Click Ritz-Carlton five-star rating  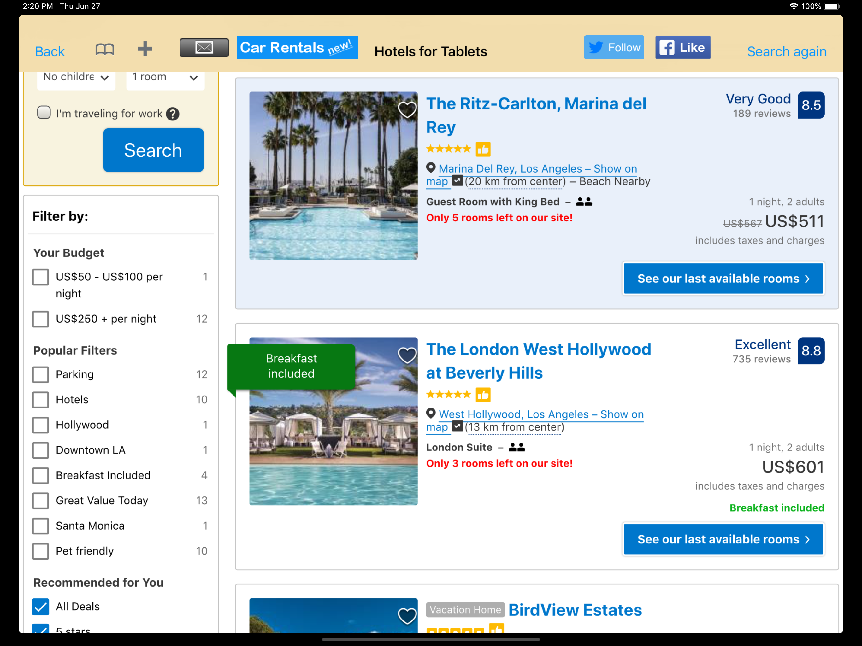[x=449, y=149]
